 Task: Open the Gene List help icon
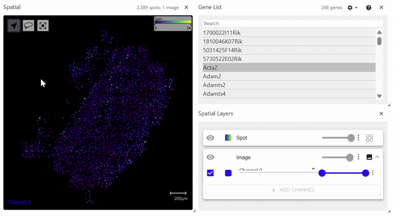point(368,8)
